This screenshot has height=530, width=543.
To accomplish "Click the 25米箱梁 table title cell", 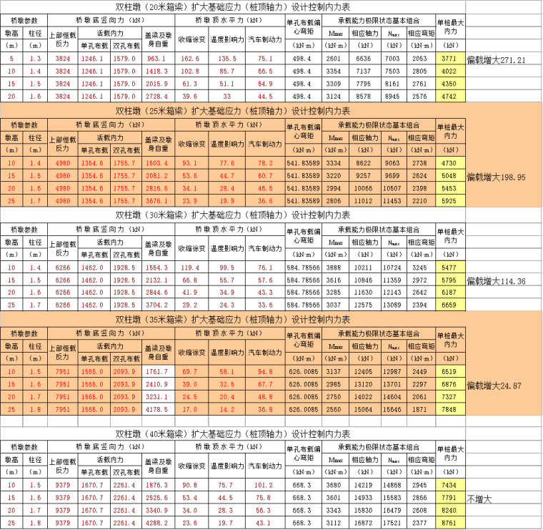I will pos(232,111).
